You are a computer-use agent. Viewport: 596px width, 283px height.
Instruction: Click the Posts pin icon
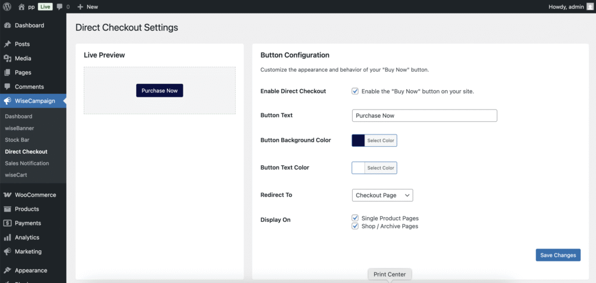click(7, 44)
